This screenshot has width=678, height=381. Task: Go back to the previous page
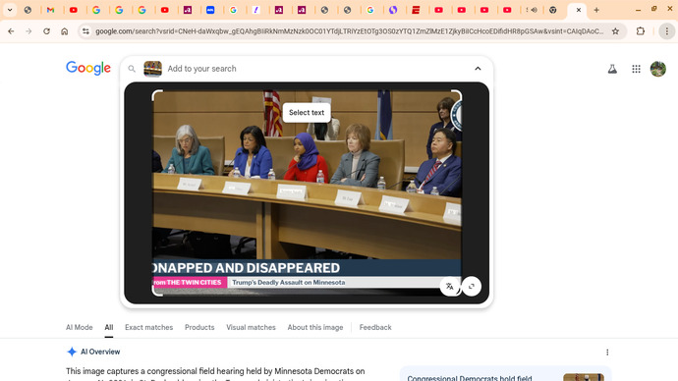tap(11, 31)
